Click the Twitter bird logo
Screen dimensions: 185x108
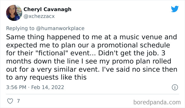tap(174, 9)
